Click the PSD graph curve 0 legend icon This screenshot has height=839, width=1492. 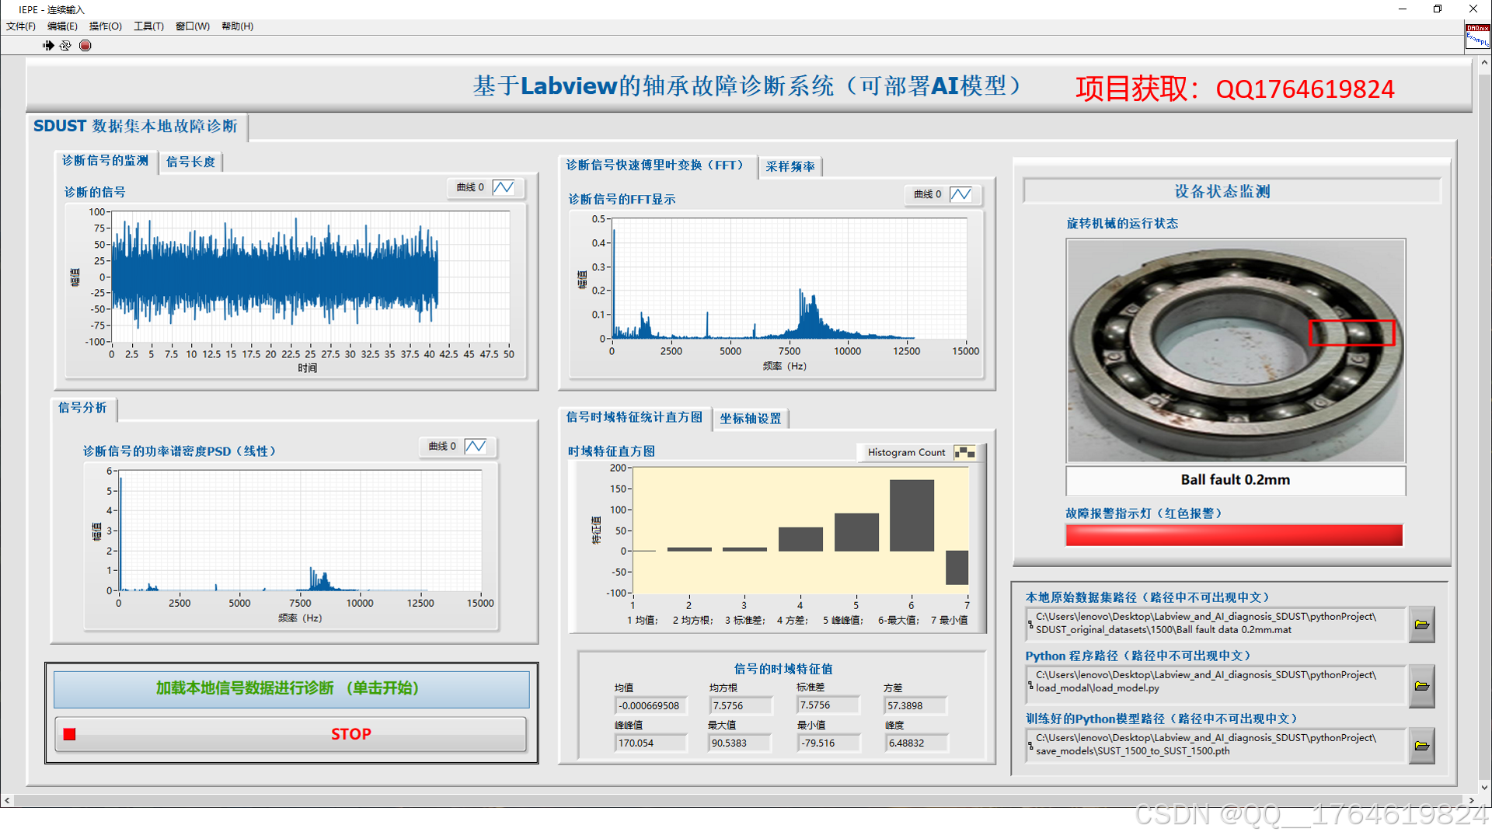click(x=476, y=446)
